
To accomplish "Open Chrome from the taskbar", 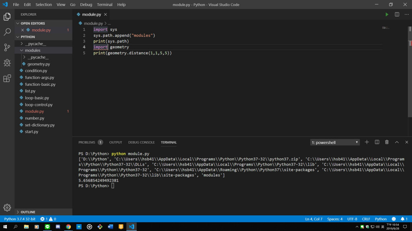I will (68, 227).
